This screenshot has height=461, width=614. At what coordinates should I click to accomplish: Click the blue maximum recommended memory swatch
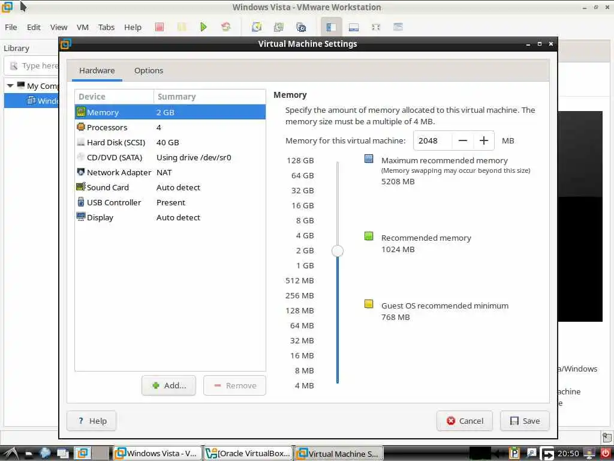369,158
